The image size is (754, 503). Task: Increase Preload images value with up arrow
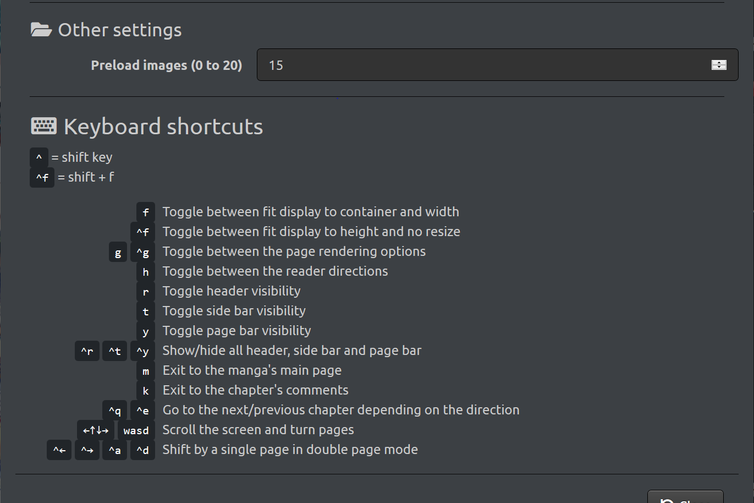coord(719,62)
